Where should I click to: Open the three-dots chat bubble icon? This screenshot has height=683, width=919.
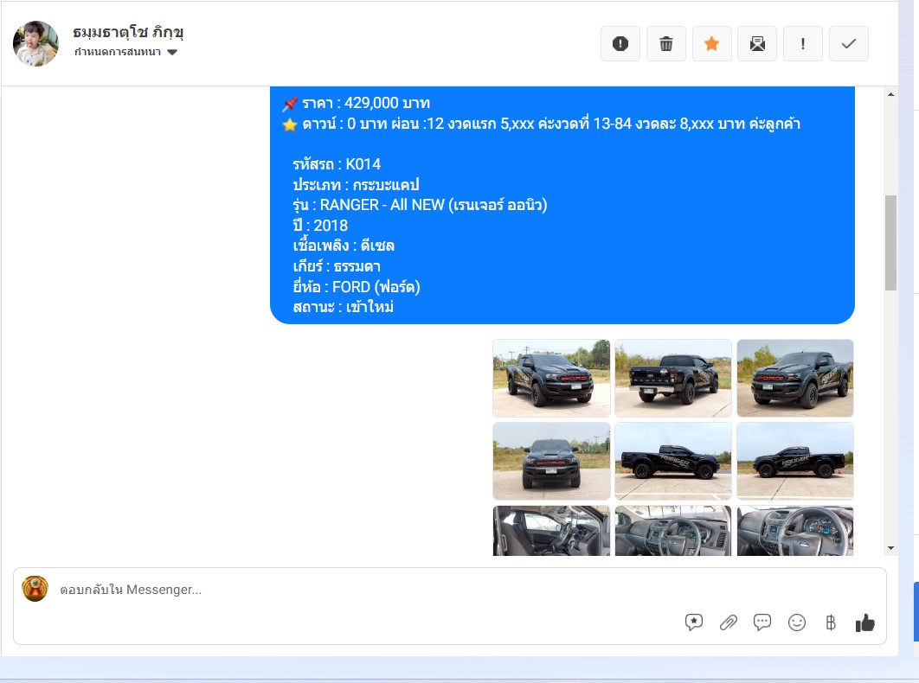point(762,622)
